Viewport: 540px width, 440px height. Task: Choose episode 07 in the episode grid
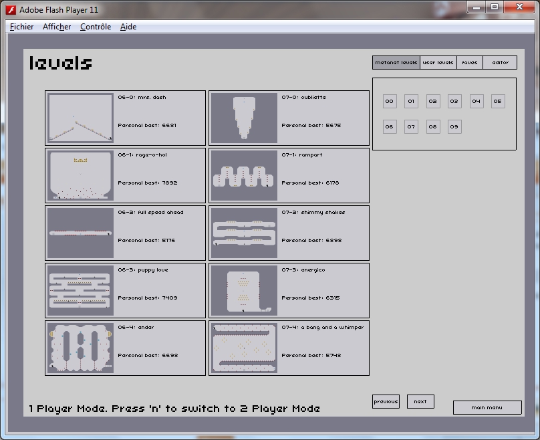pyautogui.click(x=411, y=126)
